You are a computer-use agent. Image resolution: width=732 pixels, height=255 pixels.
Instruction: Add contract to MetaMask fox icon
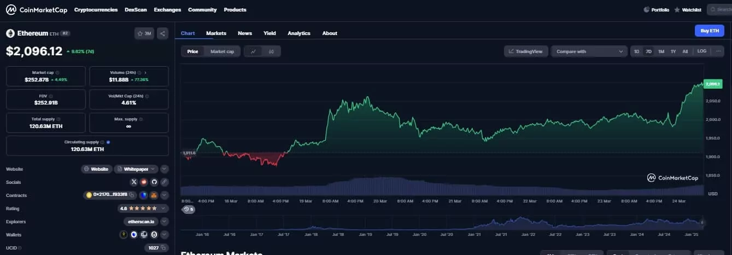click(154, 195)
